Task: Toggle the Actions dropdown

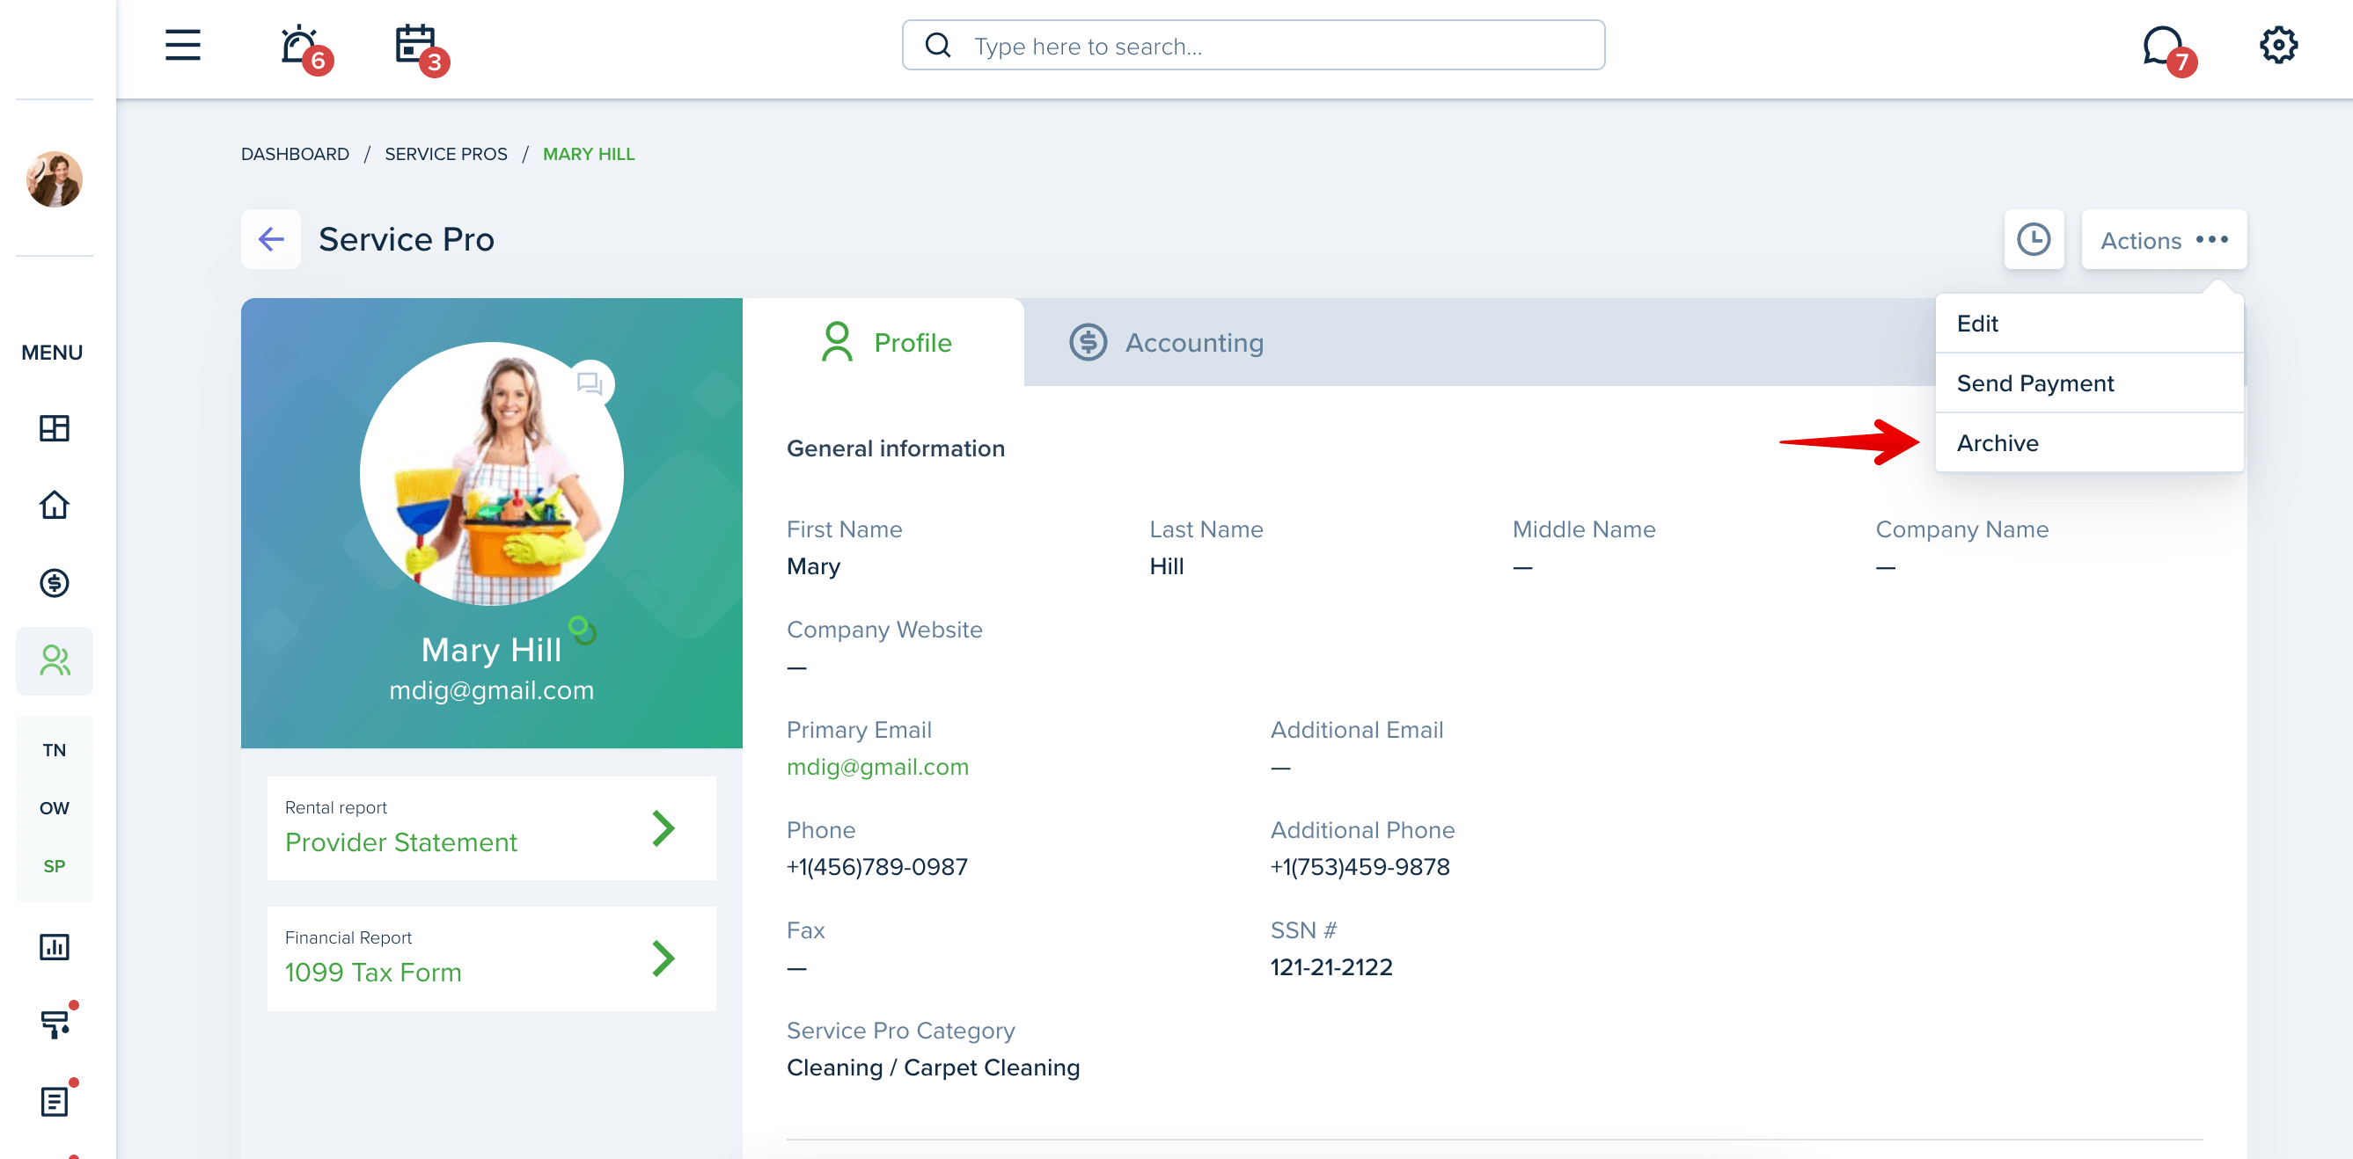Action: pyautogui.click(x=2163, y=239)
